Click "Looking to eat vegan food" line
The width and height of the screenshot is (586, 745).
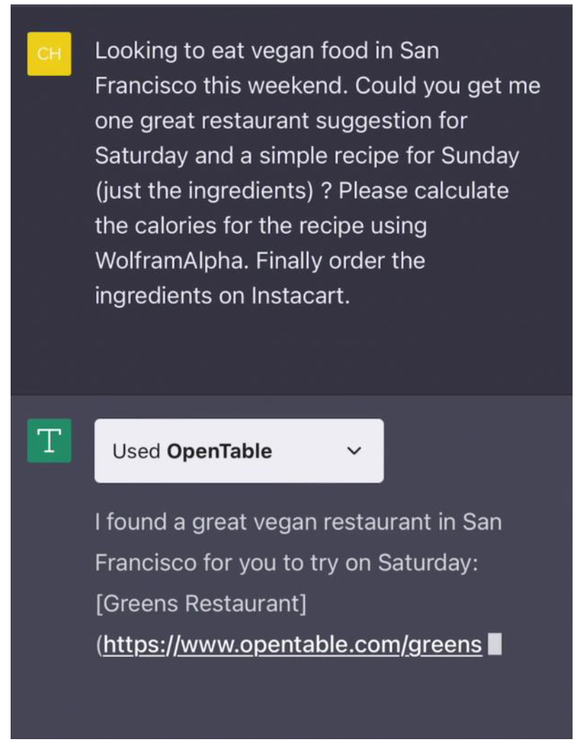pos(266,50)
